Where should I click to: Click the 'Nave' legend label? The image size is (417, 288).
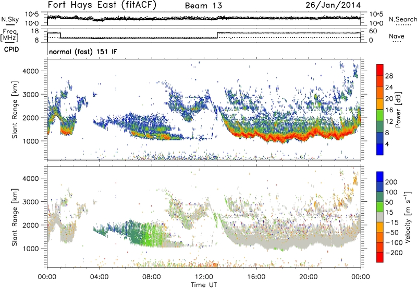pyautogui.click(x=397, y=36)
